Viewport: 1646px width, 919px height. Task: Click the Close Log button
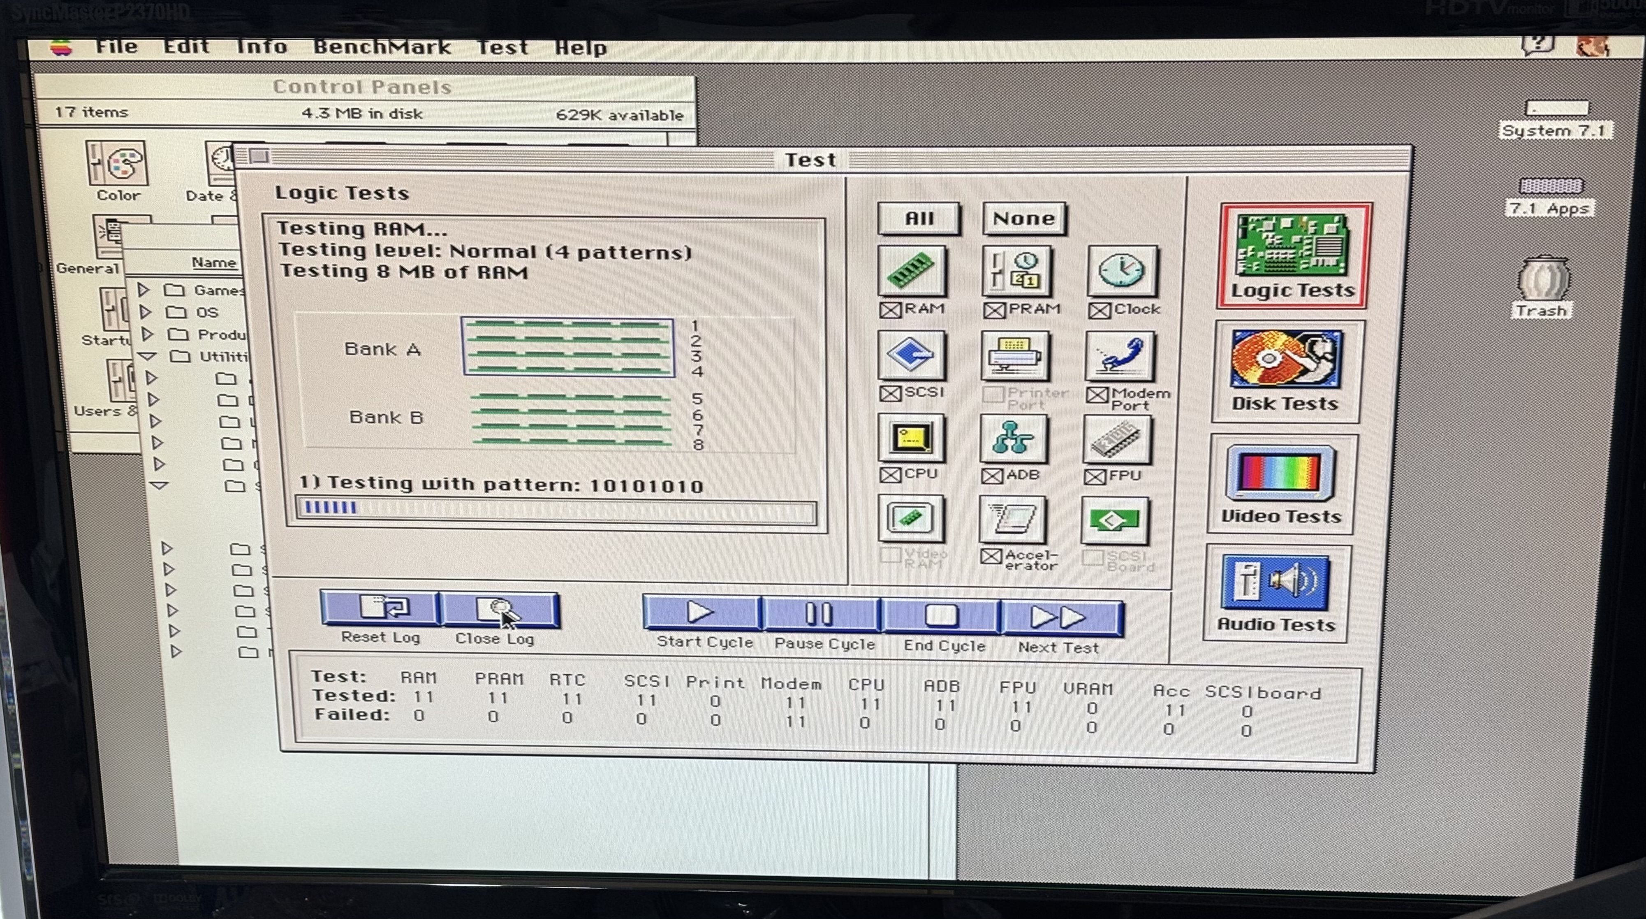[500, 610]
